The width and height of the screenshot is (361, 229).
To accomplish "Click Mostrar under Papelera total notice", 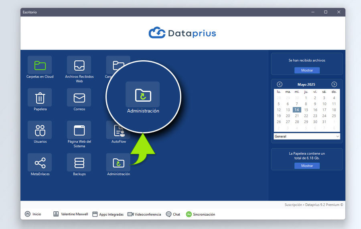I will click(x=307, y=166).
